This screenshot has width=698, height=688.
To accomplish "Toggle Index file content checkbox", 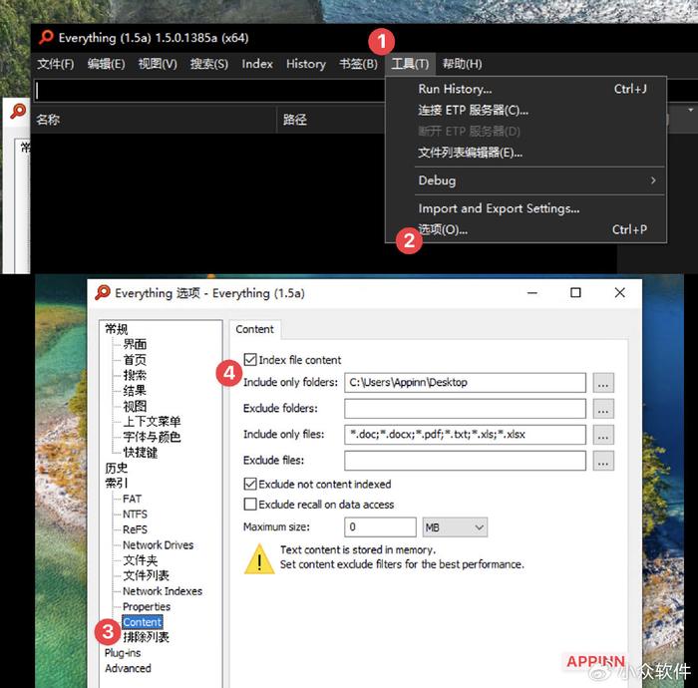I will 250,360.
